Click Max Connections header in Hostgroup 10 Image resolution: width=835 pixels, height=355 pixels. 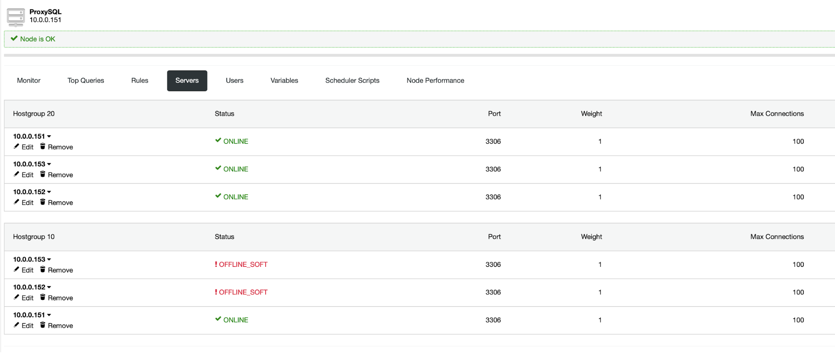pyautogui.click(x=777, y=237)
